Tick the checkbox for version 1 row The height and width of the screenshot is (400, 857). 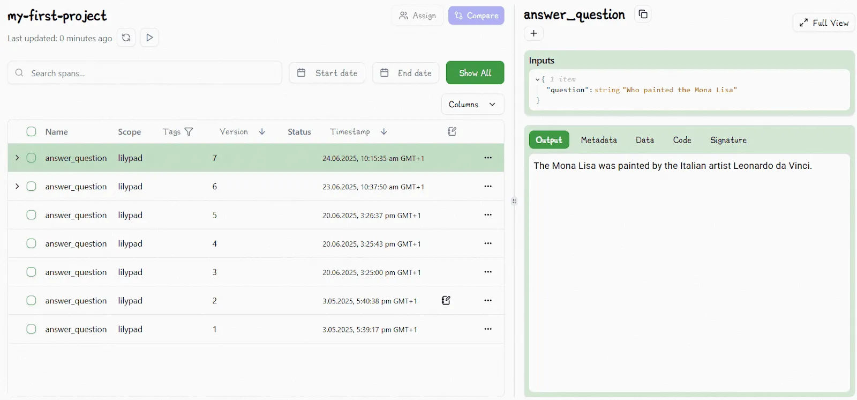32,329
